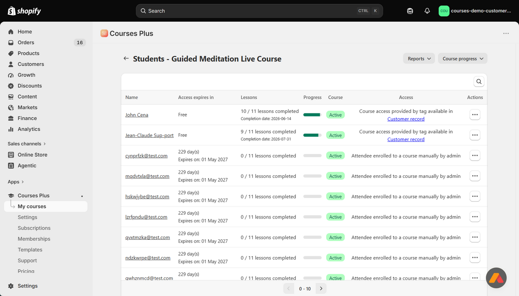
Task: Open cynprfzk@test.com student link
Action: point(146,156)
